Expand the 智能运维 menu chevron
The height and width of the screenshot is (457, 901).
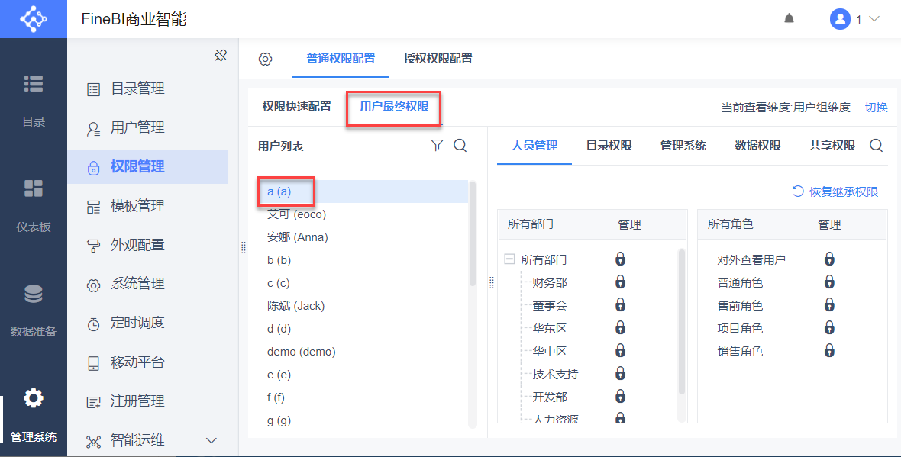(212, 440)
